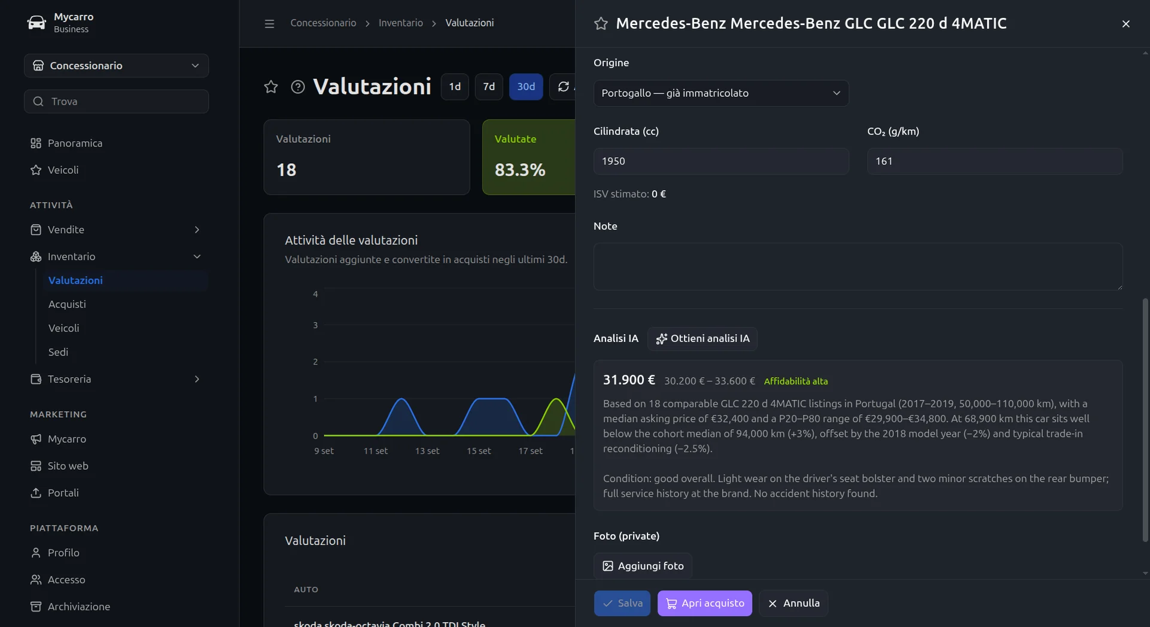Open the Concessionario workspace dropdown
Viewport: 1150px width, 627px height.
116,66
